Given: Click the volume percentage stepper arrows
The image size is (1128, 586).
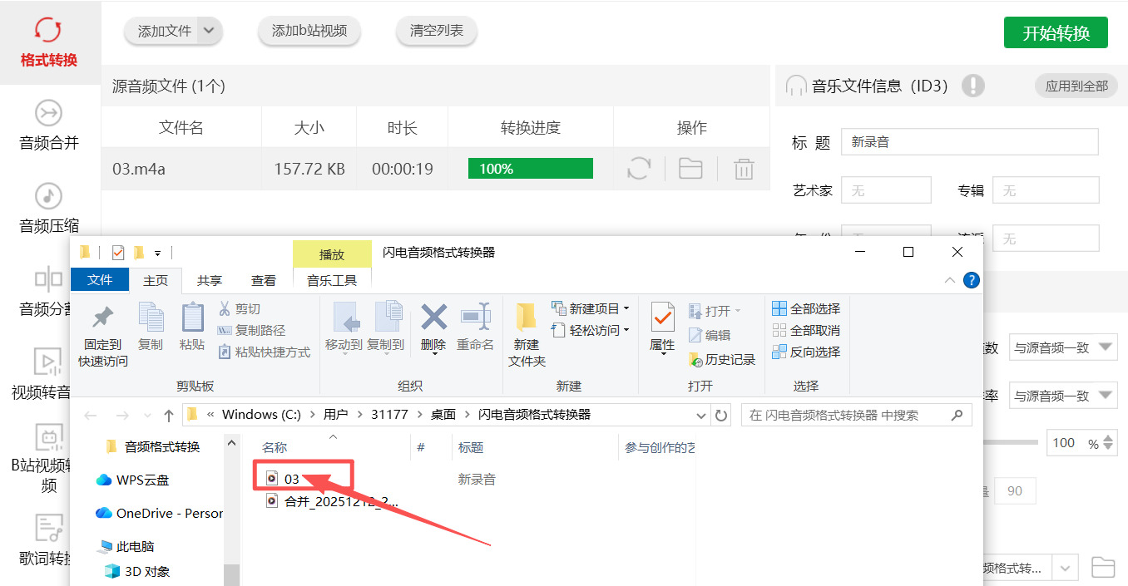Looking at the screenshot, I should (1110, 443).
